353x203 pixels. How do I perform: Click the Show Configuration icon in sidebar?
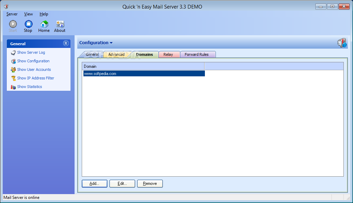click(x=13, y=61)
